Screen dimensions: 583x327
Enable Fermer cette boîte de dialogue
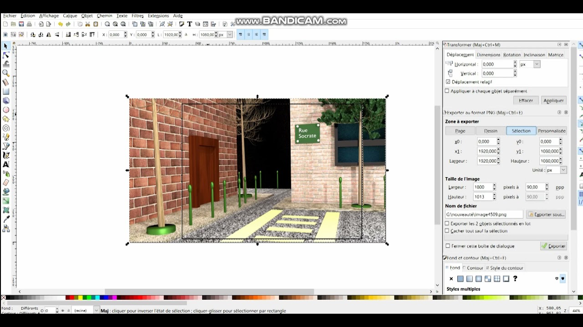tap(448, 246)
